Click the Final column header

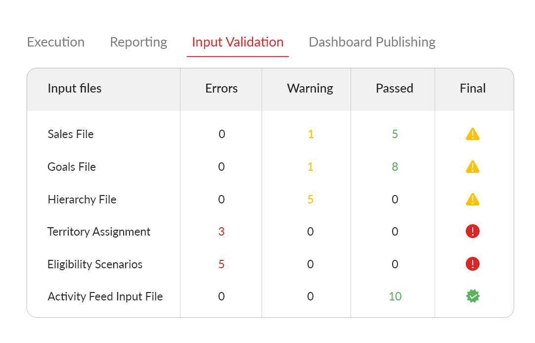click(473, 89)
